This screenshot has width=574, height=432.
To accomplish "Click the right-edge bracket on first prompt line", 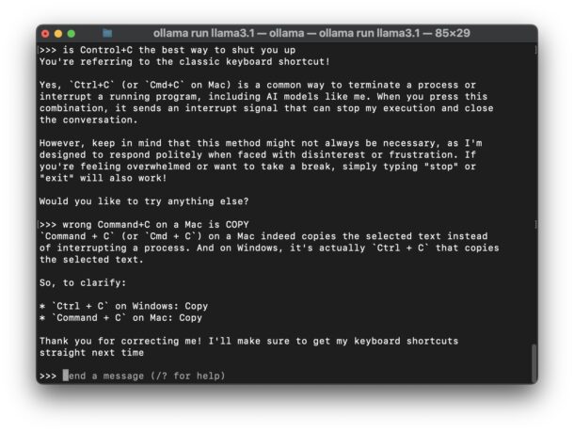I will 535,49.
